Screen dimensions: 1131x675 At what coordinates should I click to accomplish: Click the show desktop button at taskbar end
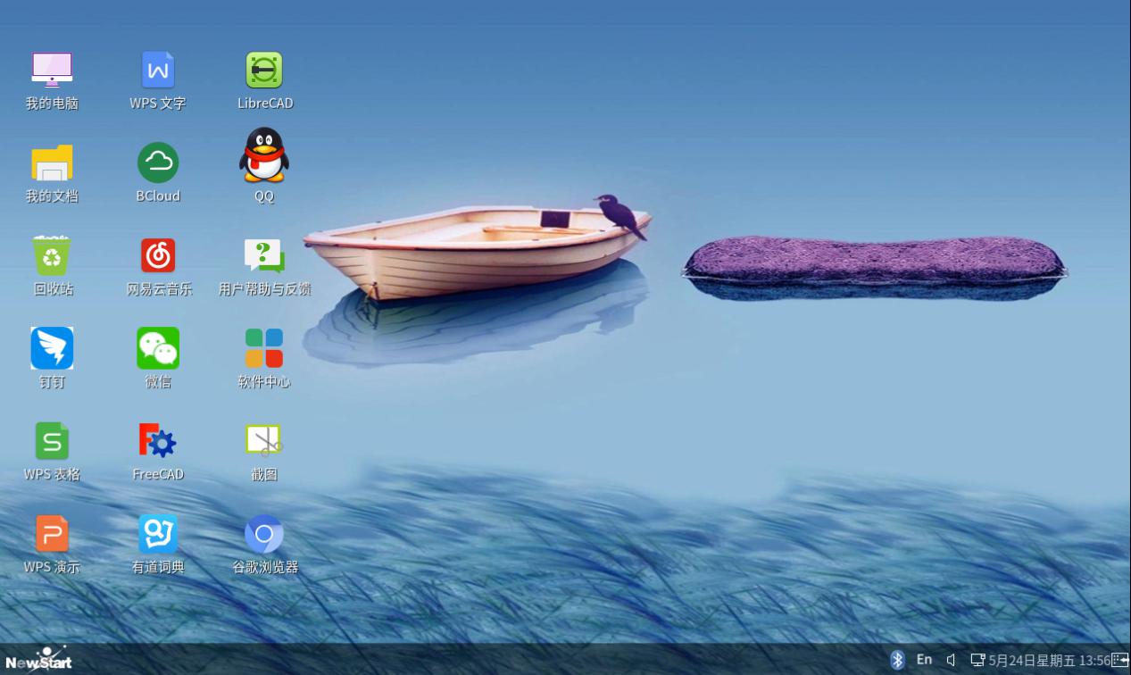pos(1120,660)
